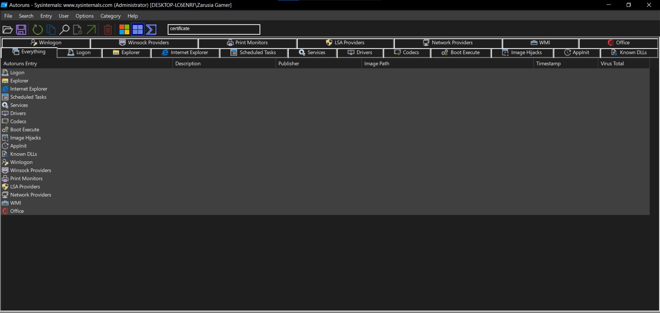Toggle the colored Microsoft logo filter
The image size is (660, 313).
click(124, 30)
